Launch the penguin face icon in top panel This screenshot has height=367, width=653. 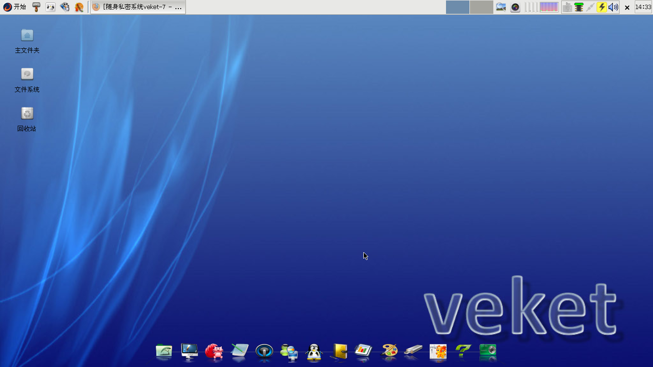point(51,7)
